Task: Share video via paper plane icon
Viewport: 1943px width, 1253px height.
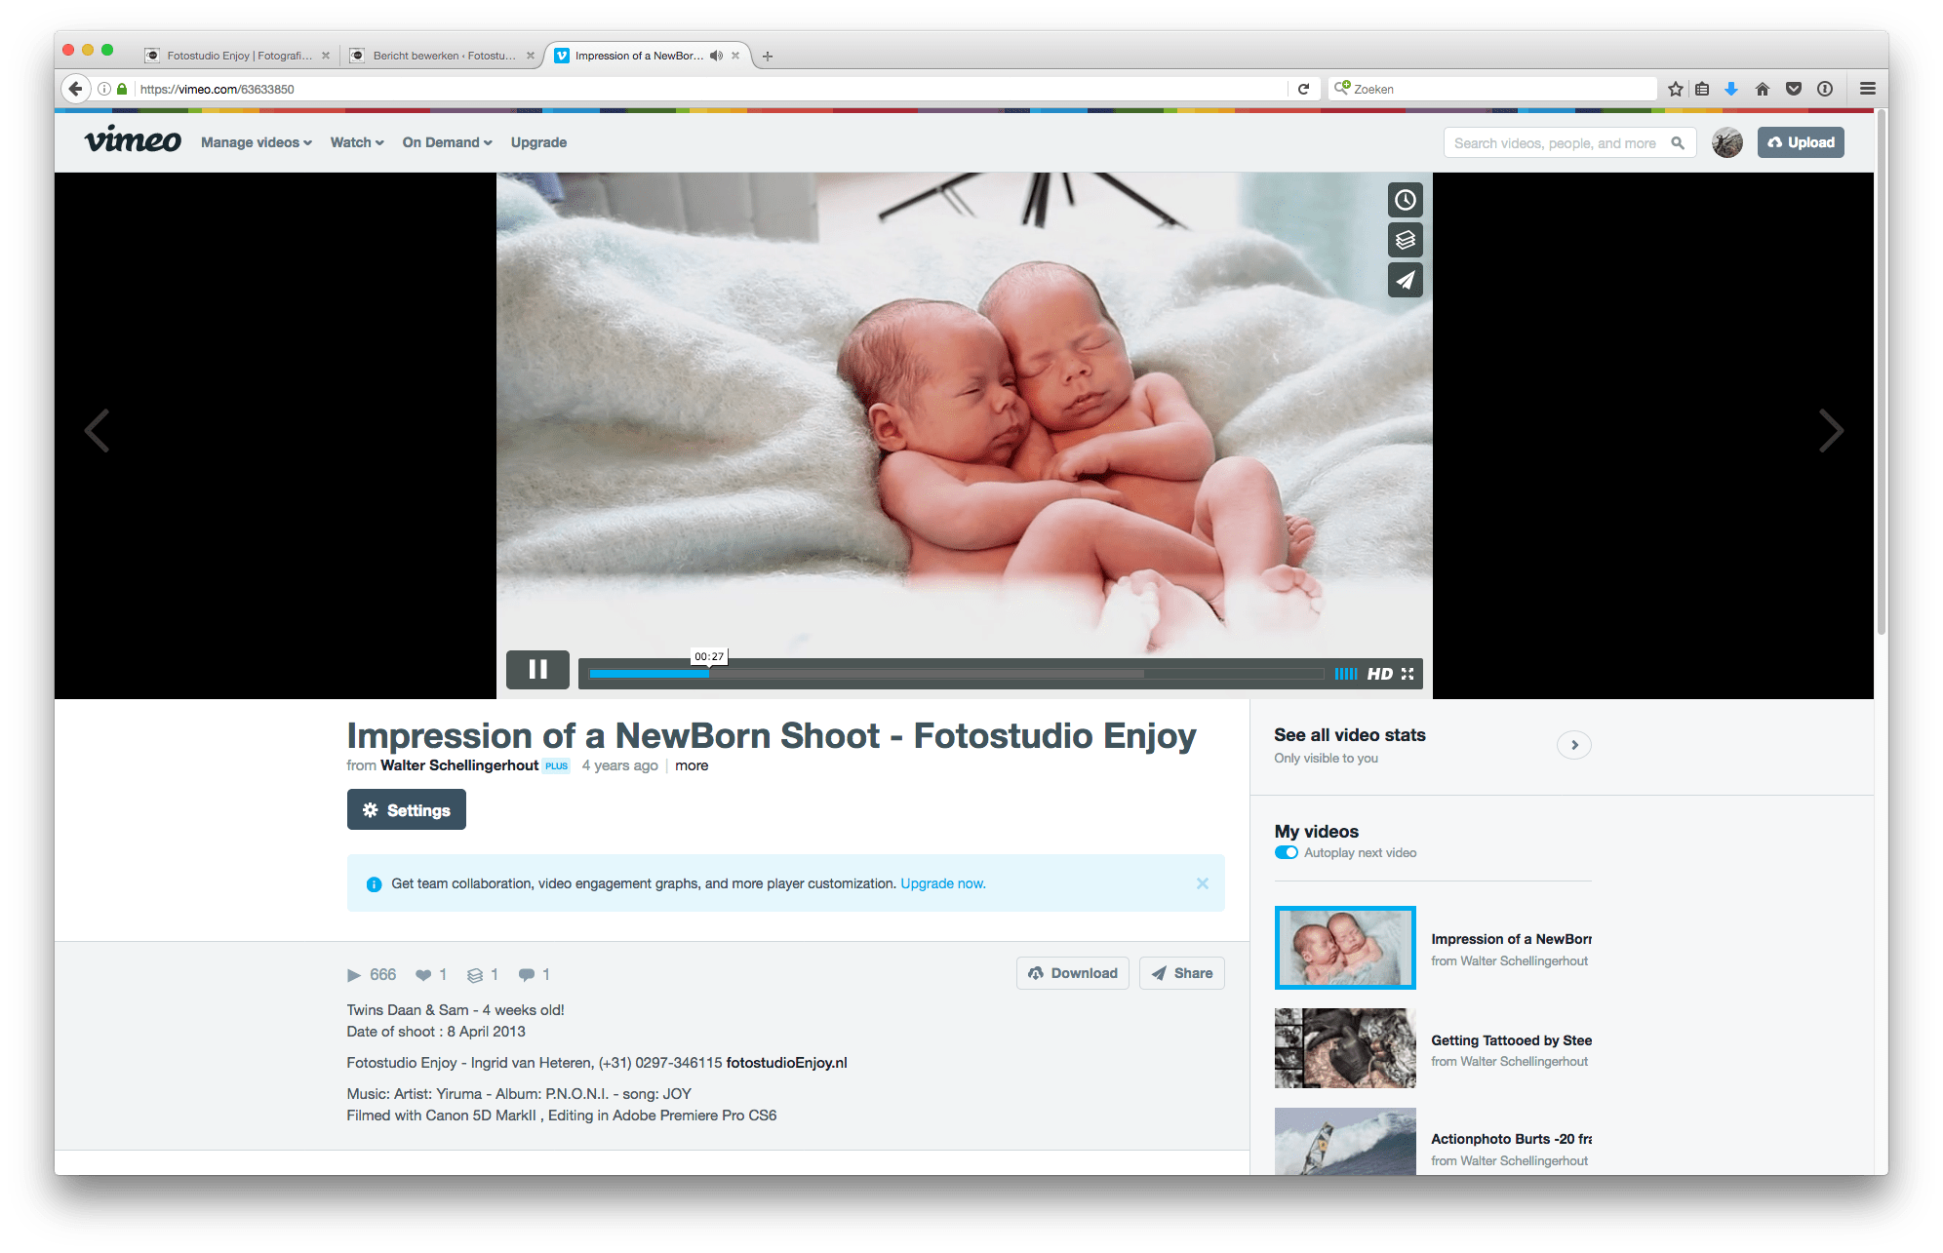Action: [1405, 281]
